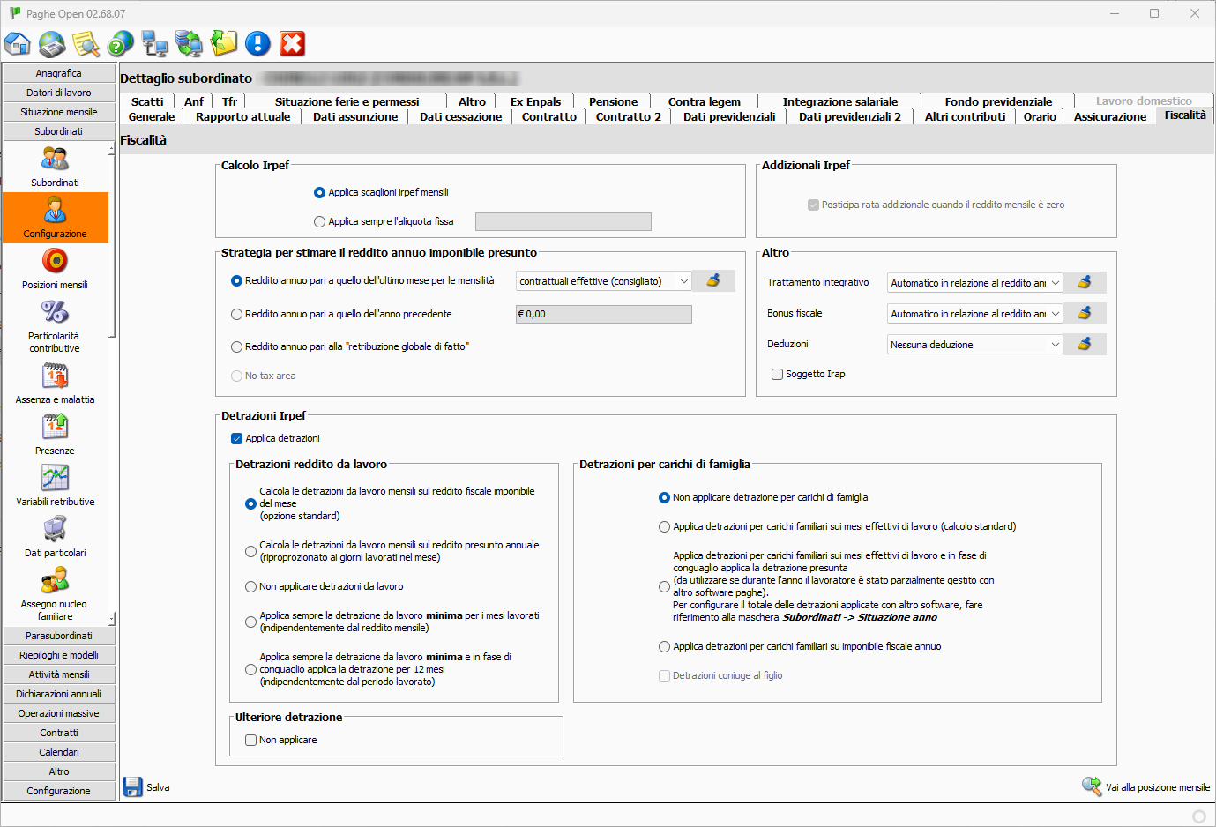Select Applica sempre l'aliquota fissa option

pyautogui.click(x=320, y=221)
